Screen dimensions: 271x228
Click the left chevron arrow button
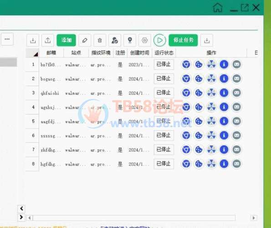pyautogui.click(x=21, y=209)
